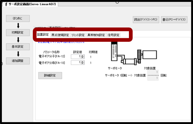Click the 初期設定 sidebar button
Viewport: 193px width, 124px height.
(x=18, y=33)
